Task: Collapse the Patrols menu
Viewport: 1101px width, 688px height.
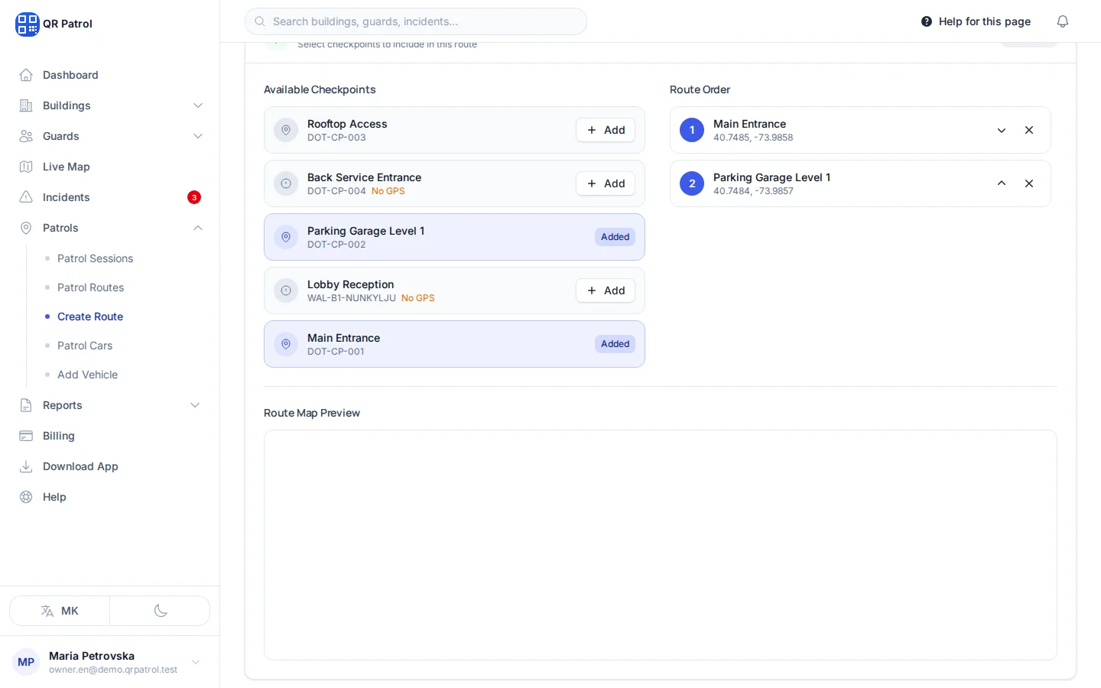Action: point(110,228)
